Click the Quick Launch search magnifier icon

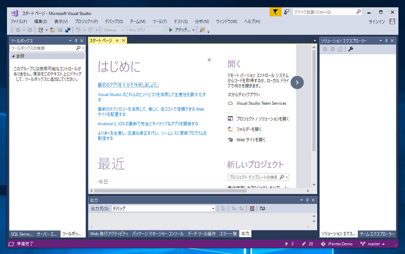[x=358, y=12]
